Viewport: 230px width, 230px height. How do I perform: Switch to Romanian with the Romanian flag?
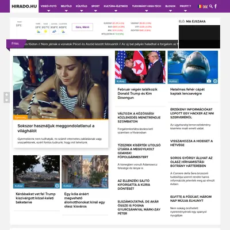point(200,6)
